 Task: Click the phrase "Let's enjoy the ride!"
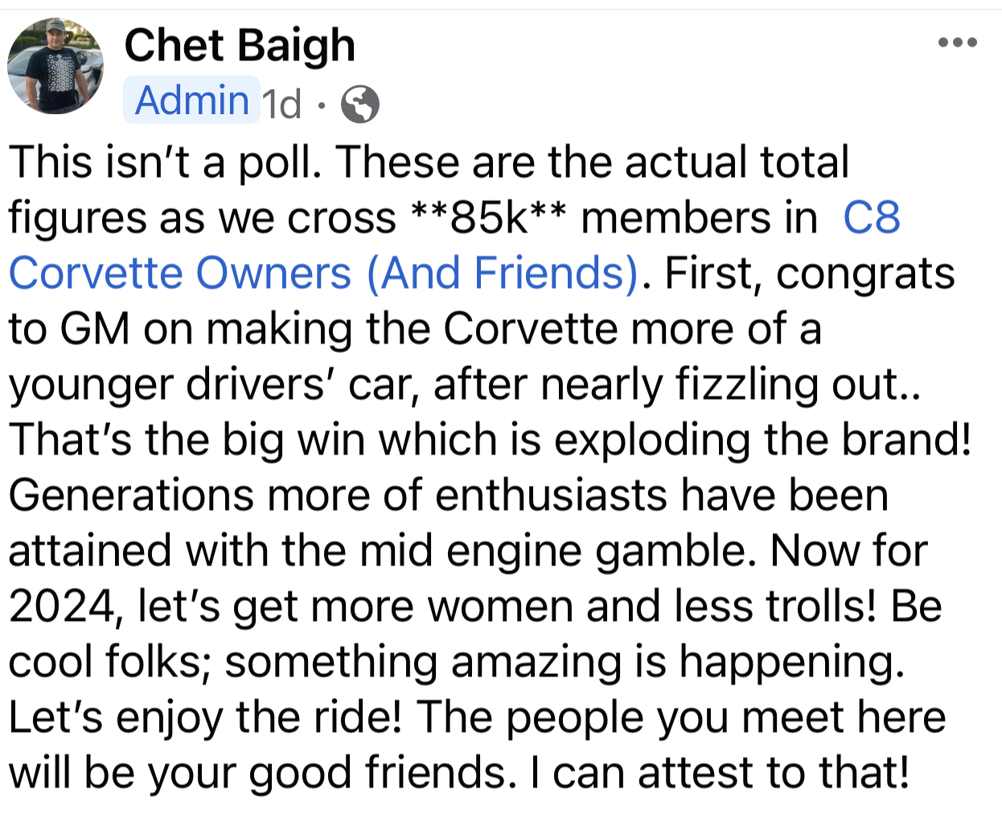204,718
